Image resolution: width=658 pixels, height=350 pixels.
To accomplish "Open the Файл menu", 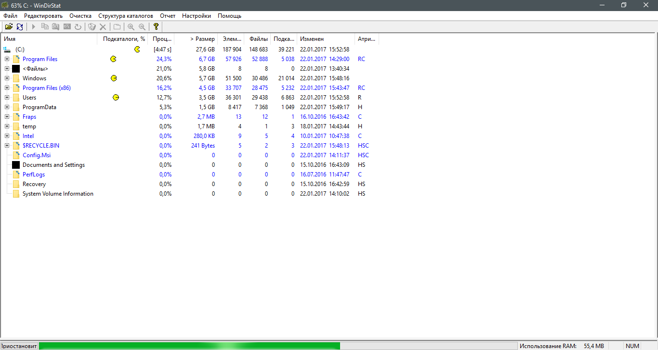I will click(x=10, y=16).
